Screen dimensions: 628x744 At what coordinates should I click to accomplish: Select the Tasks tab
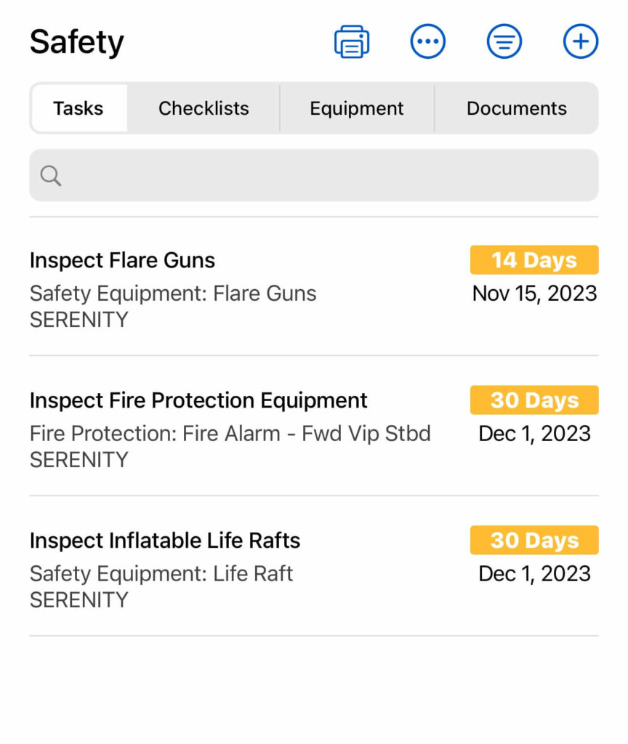pos(78,108)
